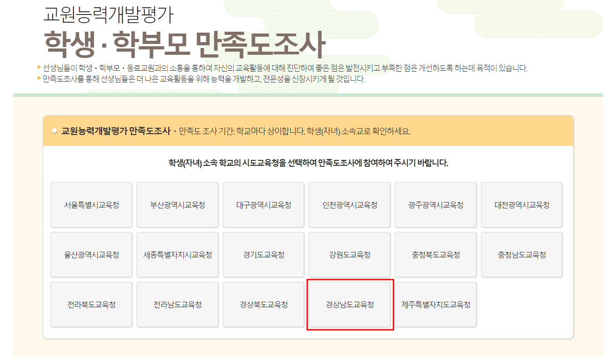609x357 pixels.
Task: Open 세종특별자치시교육청 survey
Action: click(x=177, y=255)
